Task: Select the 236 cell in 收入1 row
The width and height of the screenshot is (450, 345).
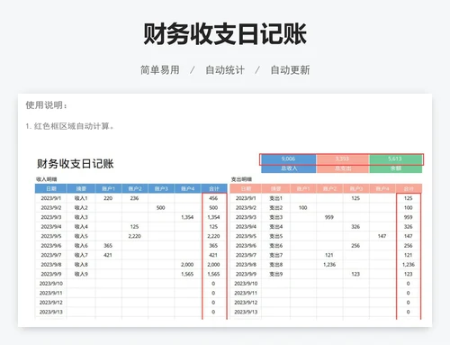Action: click(134, 198)
